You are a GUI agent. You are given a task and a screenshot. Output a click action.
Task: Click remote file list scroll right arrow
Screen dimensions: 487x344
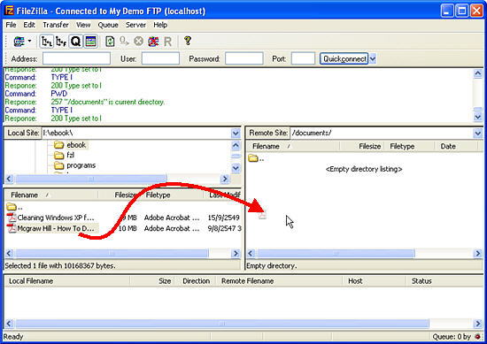[477, 253]
